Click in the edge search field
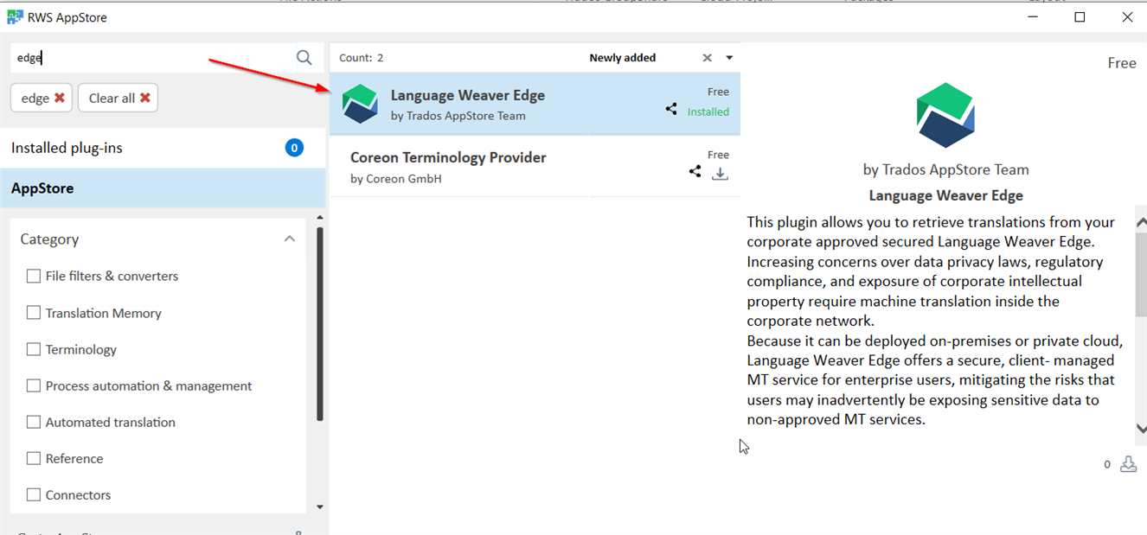This screenshot has width=1147, height=535. click(152, 58)
